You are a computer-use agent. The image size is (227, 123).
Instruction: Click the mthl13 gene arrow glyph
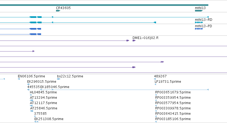[x=199, y=11]
